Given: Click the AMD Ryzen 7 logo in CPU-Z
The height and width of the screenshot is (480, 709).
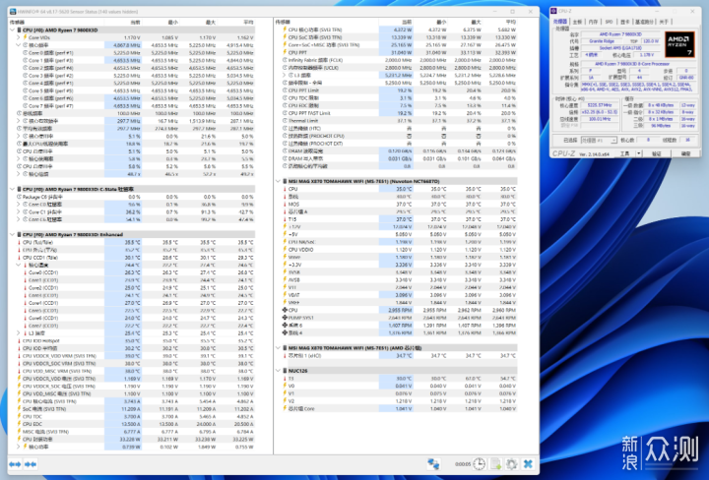Looking at the screenshot, I should [679, 44].
